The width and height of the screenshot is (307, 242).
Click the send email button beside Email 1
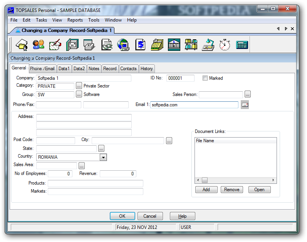(245, 105)
